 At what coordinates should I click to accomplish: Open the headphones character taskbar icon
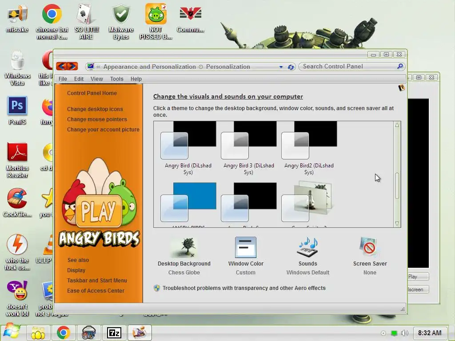(88, 333)
